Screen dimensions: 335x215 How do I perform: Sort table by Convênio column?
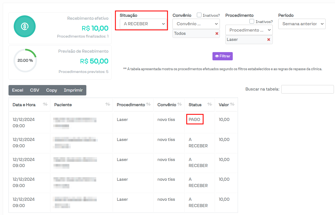[x=180, y=104]
